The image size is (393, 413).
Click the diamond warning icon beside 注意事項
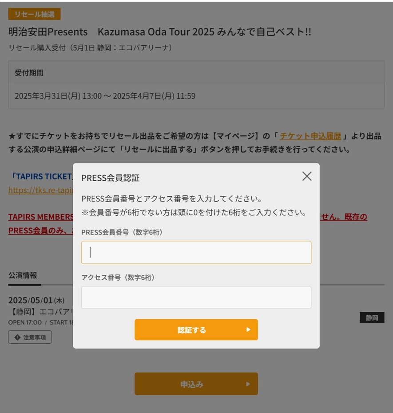pos(17,338)
